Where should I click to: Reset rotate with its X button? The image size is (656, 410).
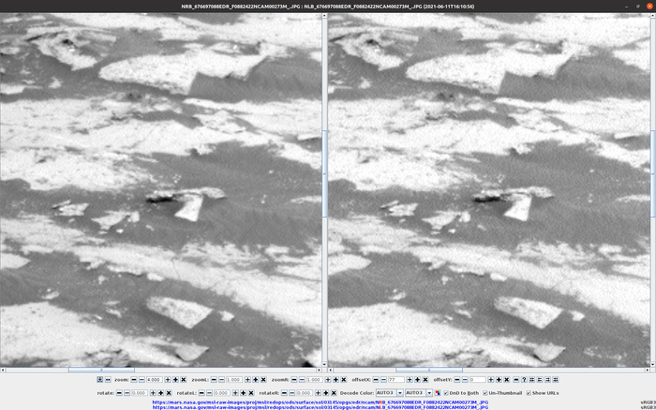point(169,393)
